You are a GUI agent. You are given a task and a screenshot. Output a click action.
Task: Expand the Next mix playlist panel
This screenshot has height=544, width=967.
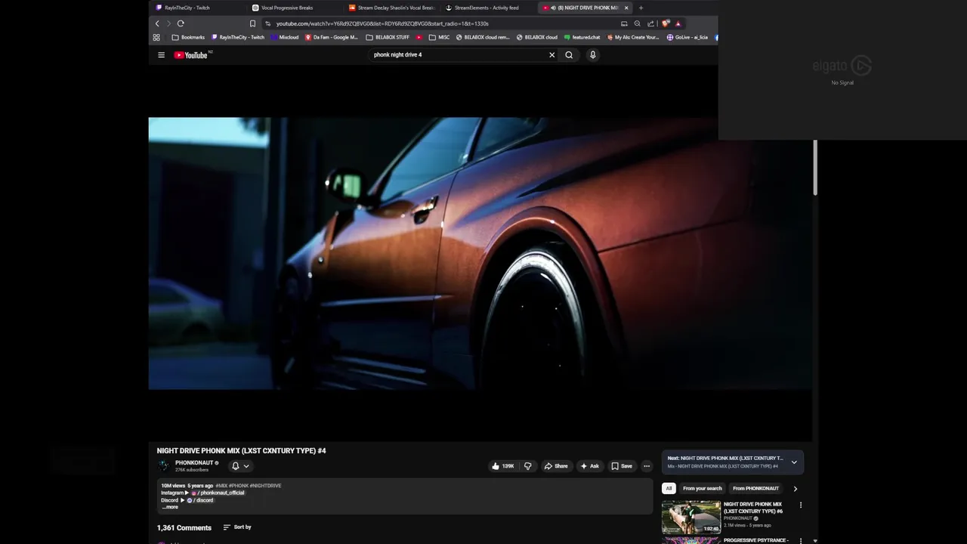[x=793, y=462]
